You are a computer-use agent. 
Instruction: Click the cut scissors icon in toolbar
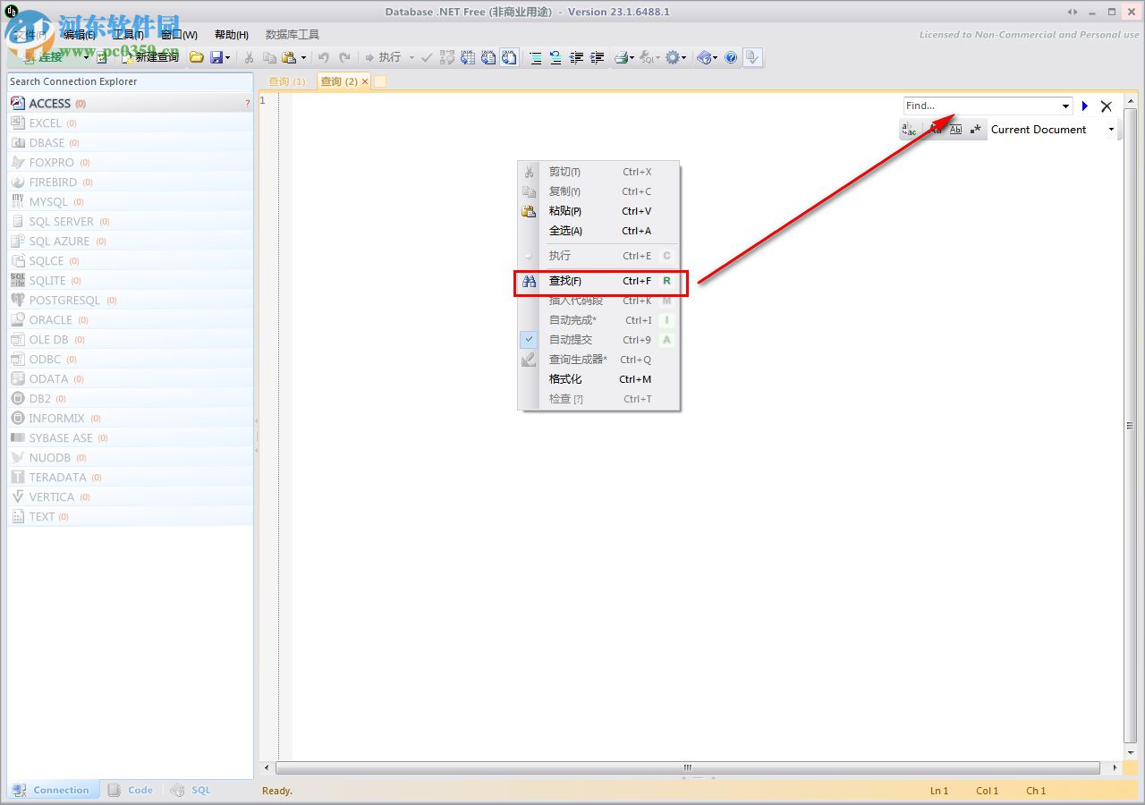point(249,57)
